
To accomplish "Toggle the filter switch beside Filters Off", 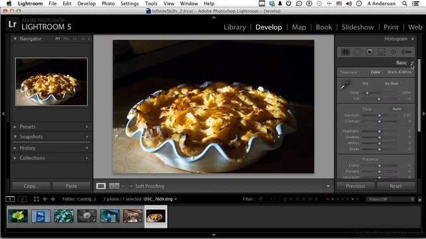I will [420, 199].
